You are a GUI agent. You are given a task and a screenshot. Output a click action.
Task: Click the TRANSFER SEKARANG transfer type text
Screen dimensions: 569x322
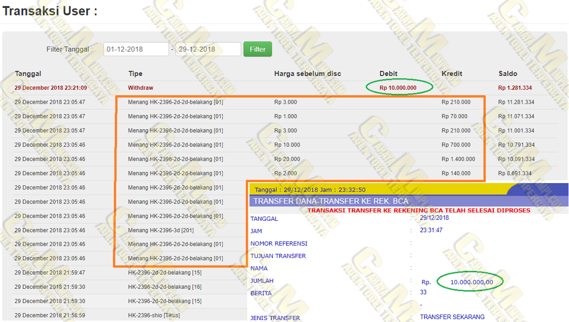[x=452, y=317]
